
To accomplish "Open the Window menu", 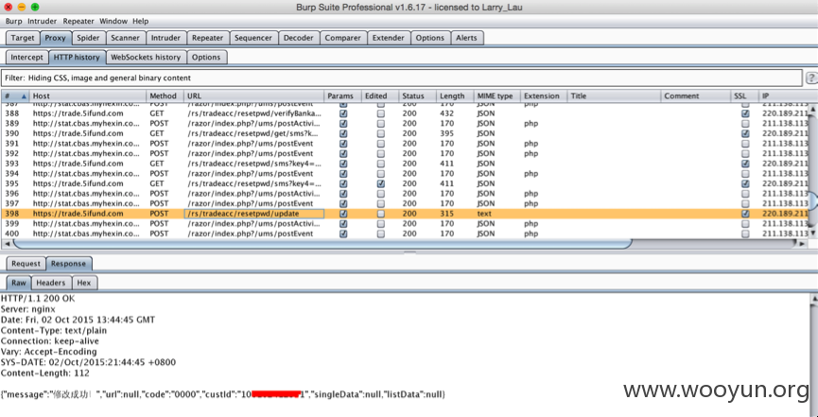I will point(113,22).
